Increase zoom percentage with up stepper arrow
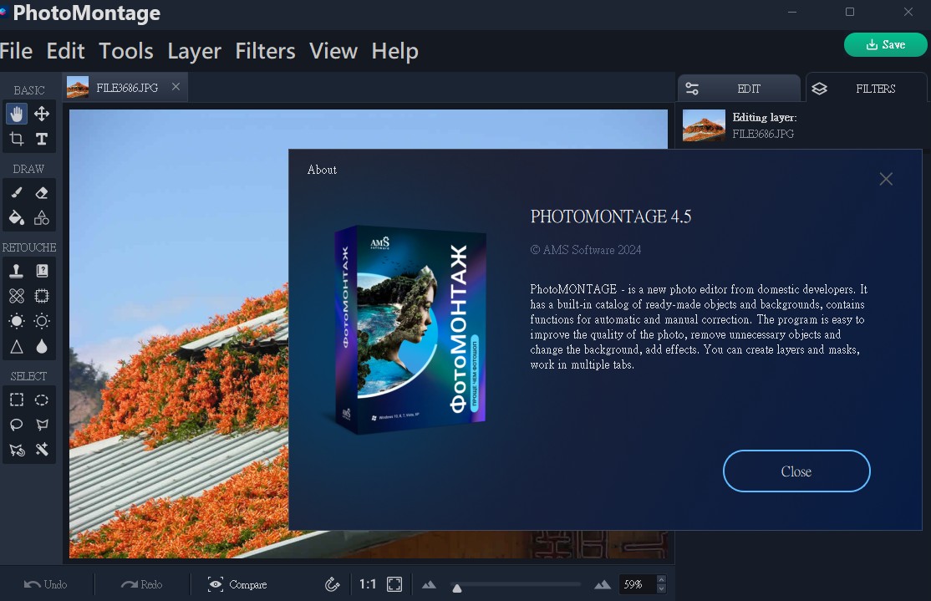 pos(662,579)
